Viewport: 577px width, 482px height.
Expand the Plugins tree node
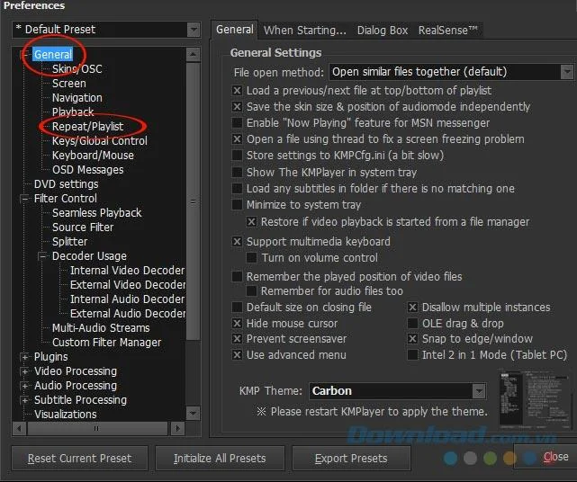tap(24, 357)
